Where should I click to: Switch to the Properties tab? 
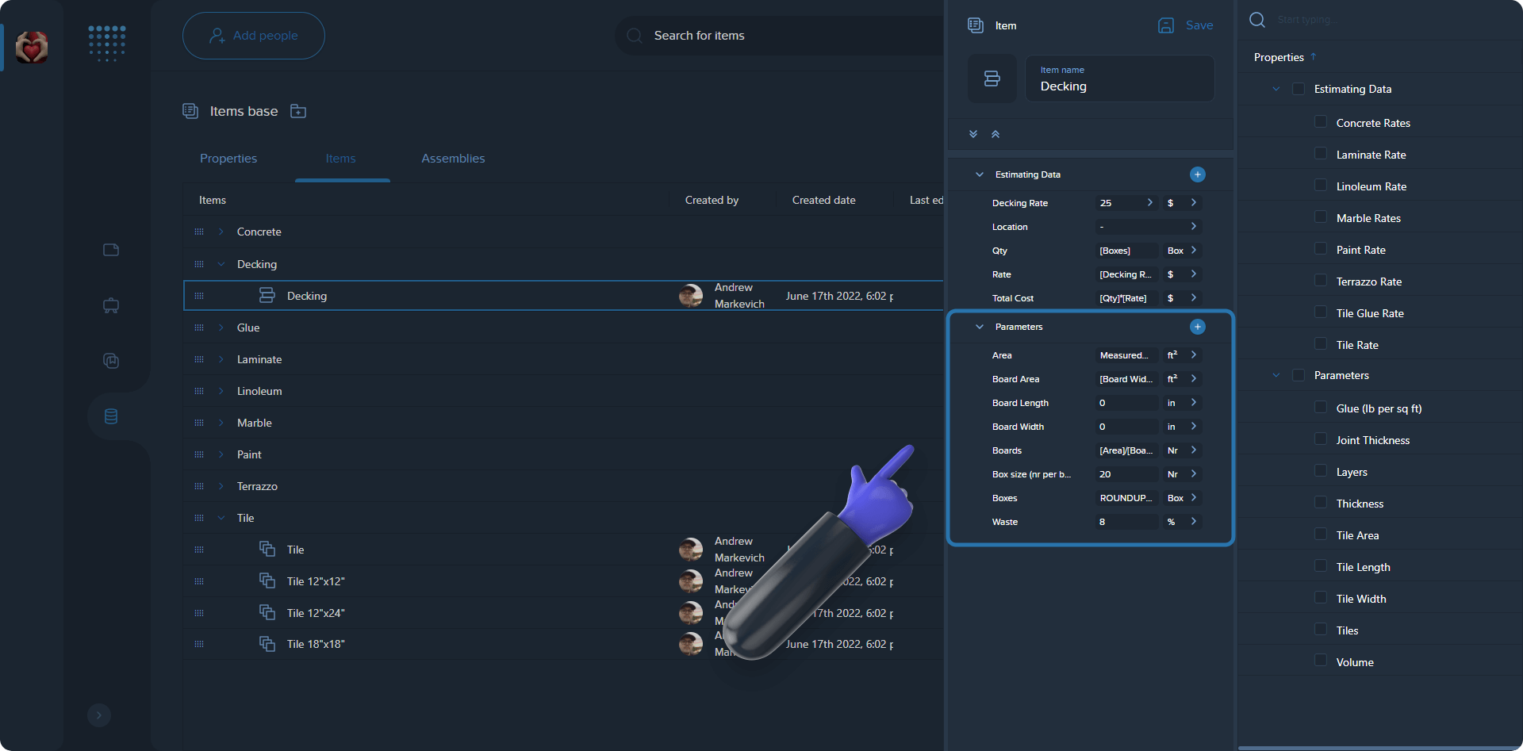(x=228, y=159)
